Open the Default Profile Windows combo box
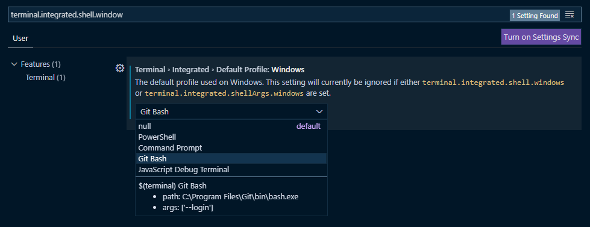590x227 pixels. (x=231, y=111)
